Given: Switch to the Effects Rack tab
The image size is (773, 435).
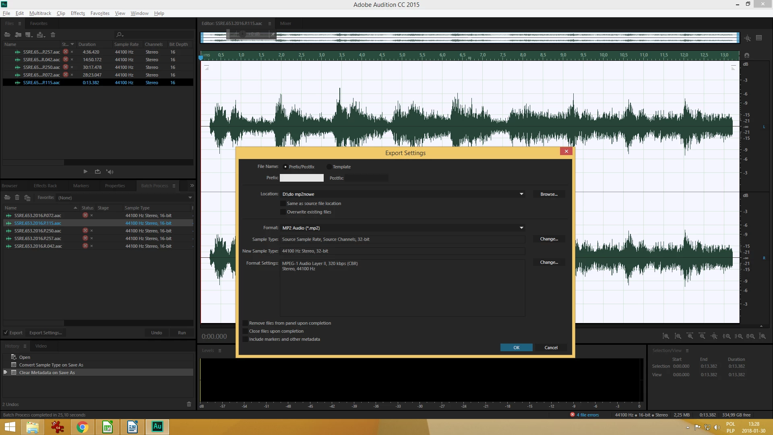Looking at the screenshot, I should coord(45,186).
